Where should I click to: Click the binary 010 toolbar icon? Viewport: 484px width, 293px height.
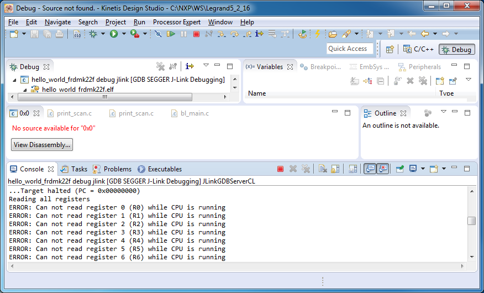tap(77, 34)
